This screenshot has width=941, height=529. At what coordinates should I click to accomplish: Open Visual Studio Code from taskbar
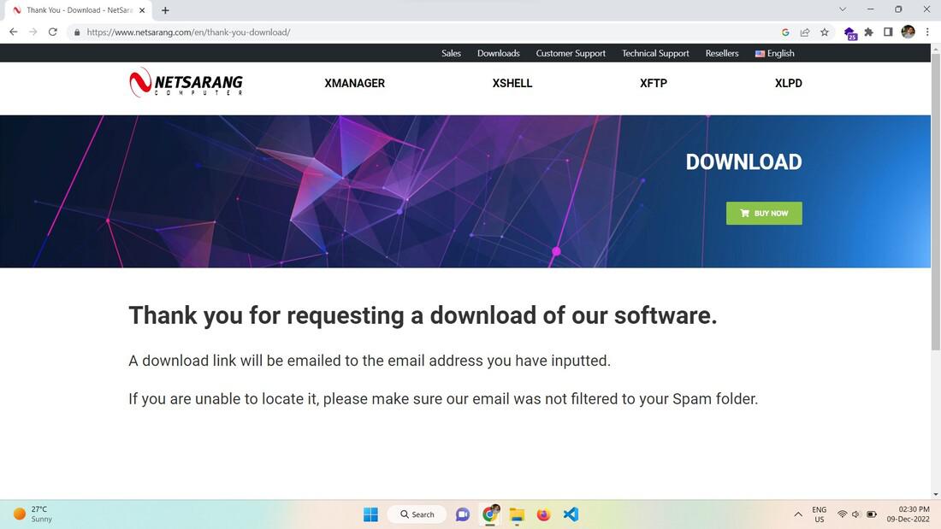571,514
